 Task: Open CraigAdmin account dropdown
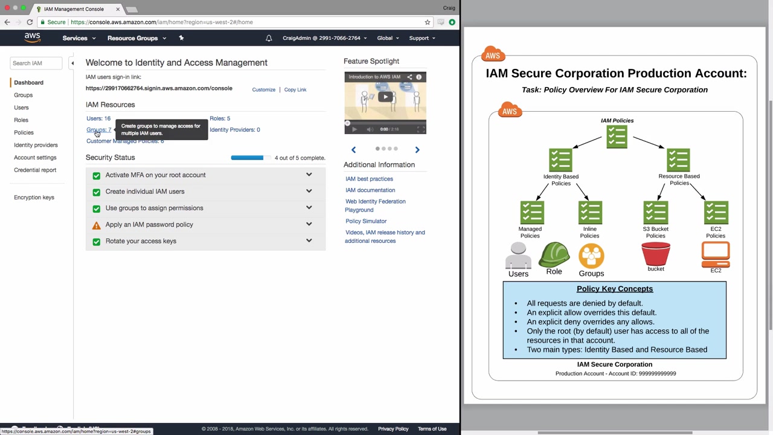pyautogui.click(x=324, y=38)
